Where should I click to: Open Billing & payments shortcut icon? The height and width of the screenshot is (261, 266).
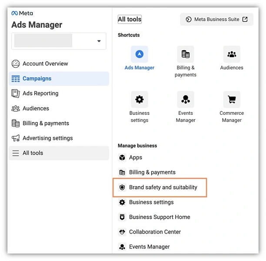186,54
